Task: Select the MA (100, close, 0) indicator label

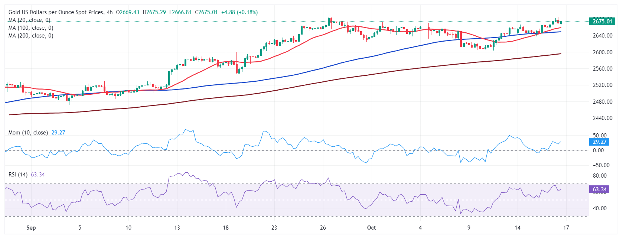Action: [x=31, y=28]
